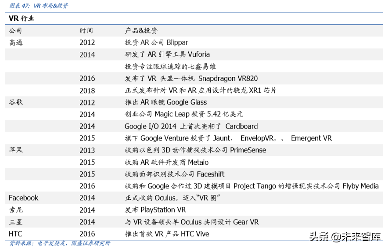Click the source note '资料来源：电子发烧友、国盛证券研究所'
The image size is (388, 249).
[60, 243]
